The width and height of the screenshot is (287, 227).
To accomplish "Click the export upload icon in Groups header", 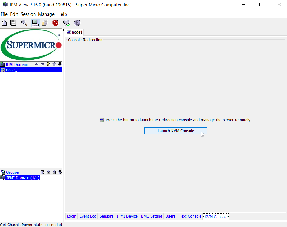I will tap(54, 172).
